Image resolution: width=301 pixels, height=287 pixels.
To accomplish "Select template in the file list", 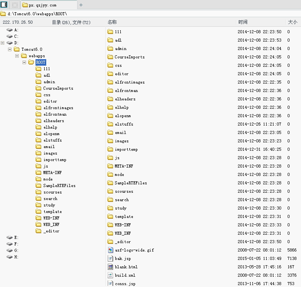I will pyautogui.click(x=124, y=217).
